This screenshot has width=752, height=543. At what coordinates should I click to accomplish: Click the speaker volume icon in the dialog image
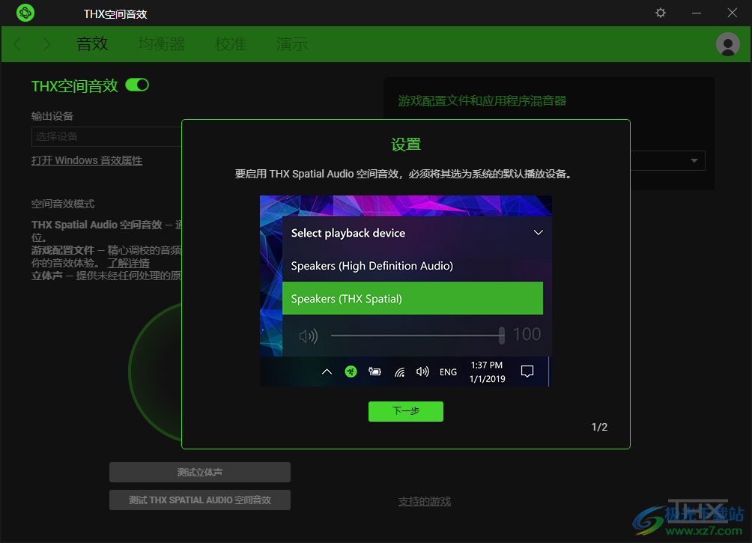point(308,336)
